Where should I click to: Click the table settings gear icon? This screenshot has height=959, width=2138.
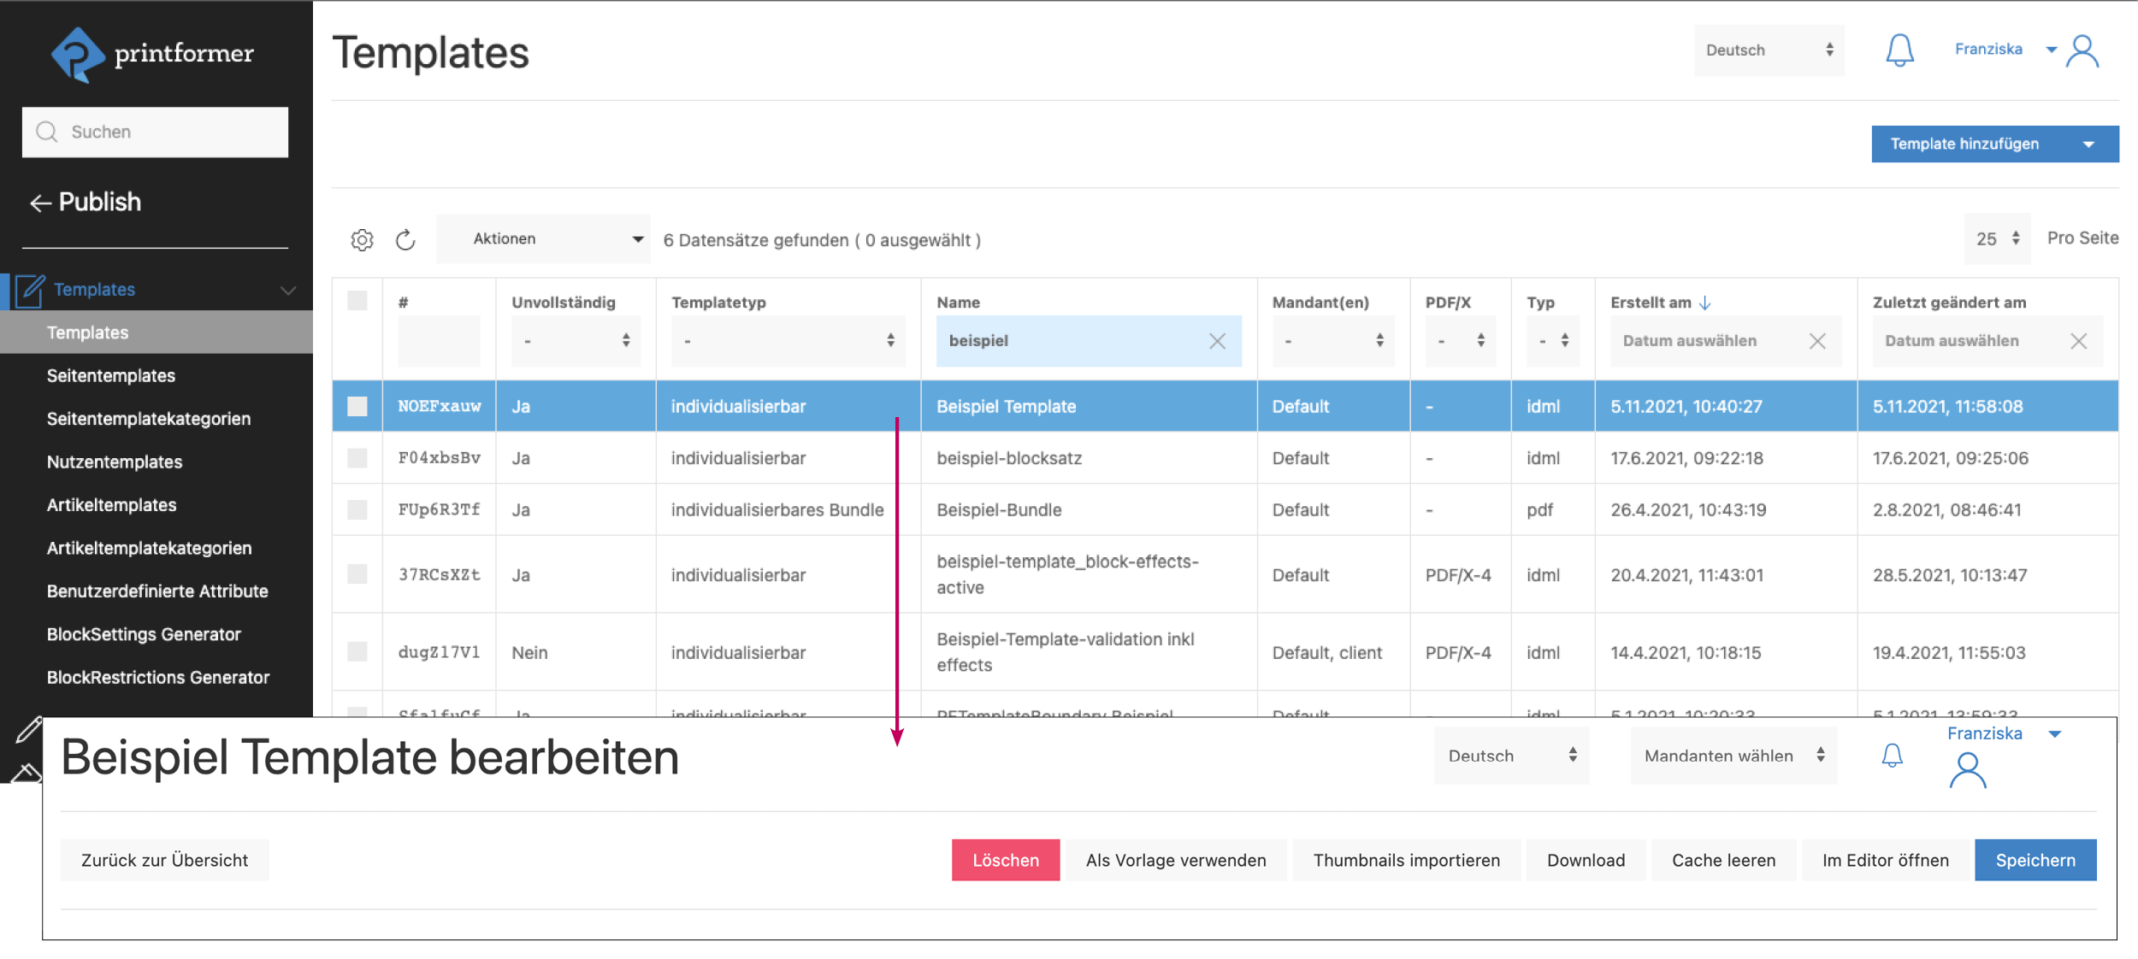pyautogui.click(x=362, y=240)
